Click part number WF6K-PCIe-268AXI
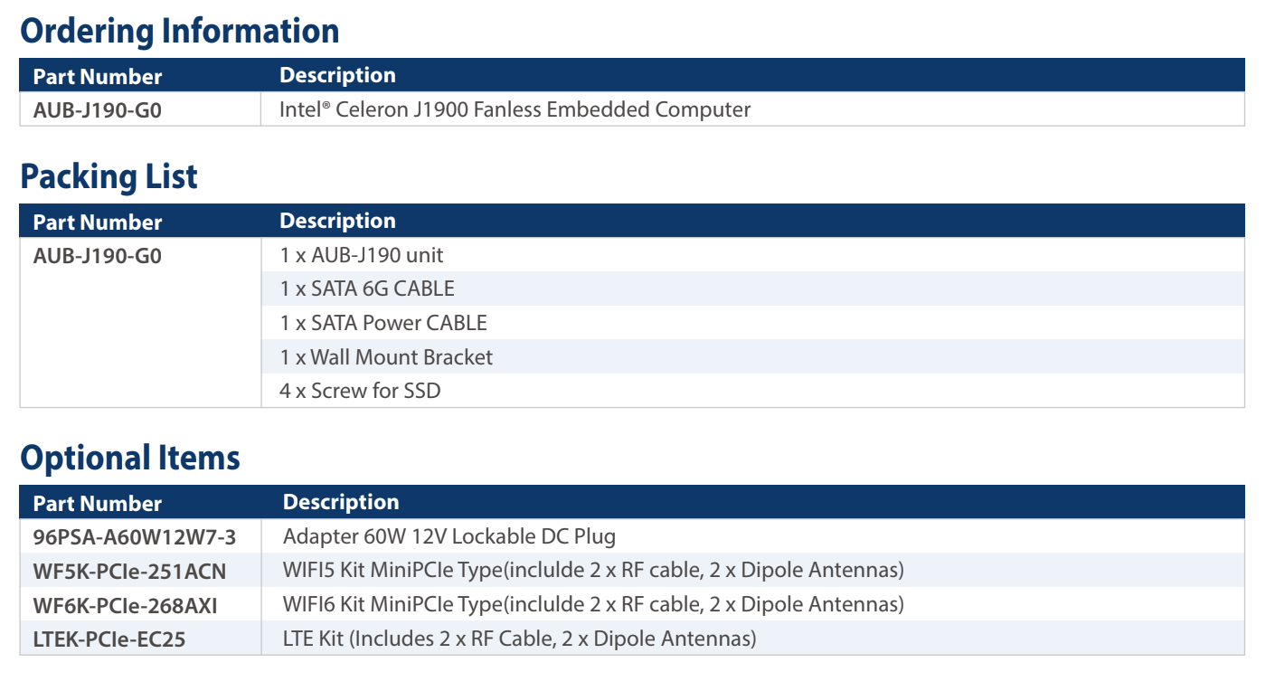 coord(126,604)
